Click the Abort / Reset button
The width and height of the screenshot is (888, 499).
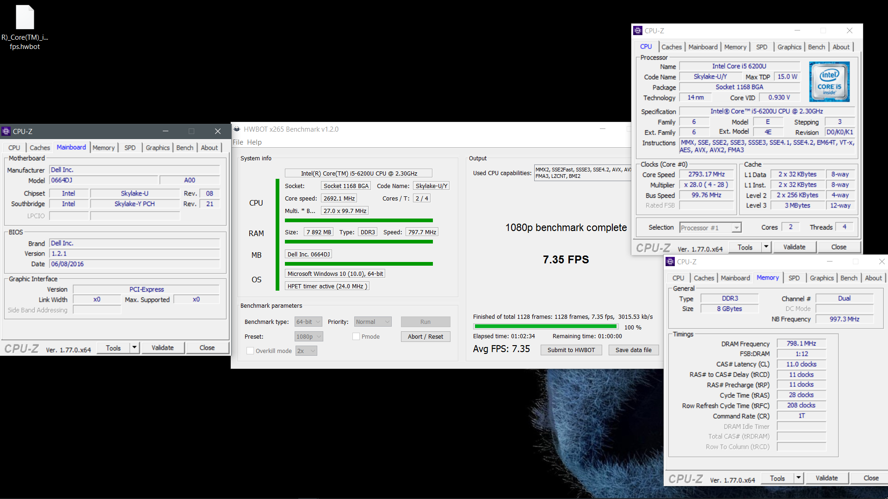(425, 336)
